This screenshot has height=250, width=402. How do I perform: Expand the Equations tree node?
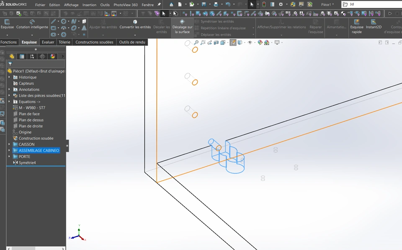9,102
